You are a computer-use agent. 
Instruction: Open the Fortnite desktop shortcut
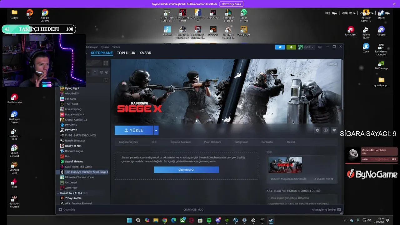pyautogui.click(x=167, y=31)
